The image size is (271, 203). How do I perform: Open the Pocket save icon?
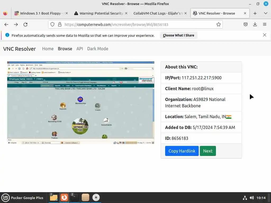click(x=245, y=25)
